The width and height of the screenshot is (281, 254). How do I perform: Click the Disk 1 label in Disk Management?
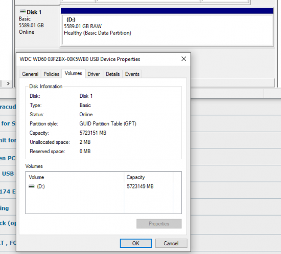pyautogui.click(x=34, y=12)
